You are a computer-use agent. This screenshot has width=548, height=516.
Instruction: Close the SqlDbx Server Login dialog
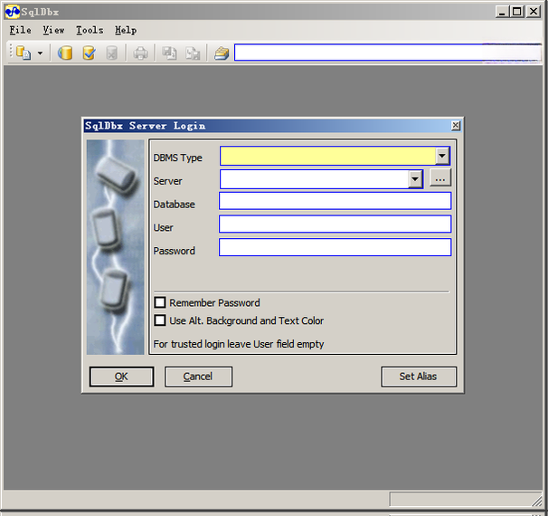point(456,126)
